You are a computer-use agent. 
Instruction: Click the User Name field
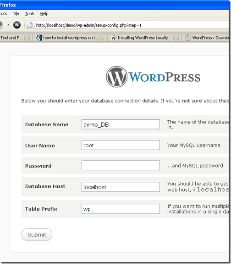pos(121,145)
